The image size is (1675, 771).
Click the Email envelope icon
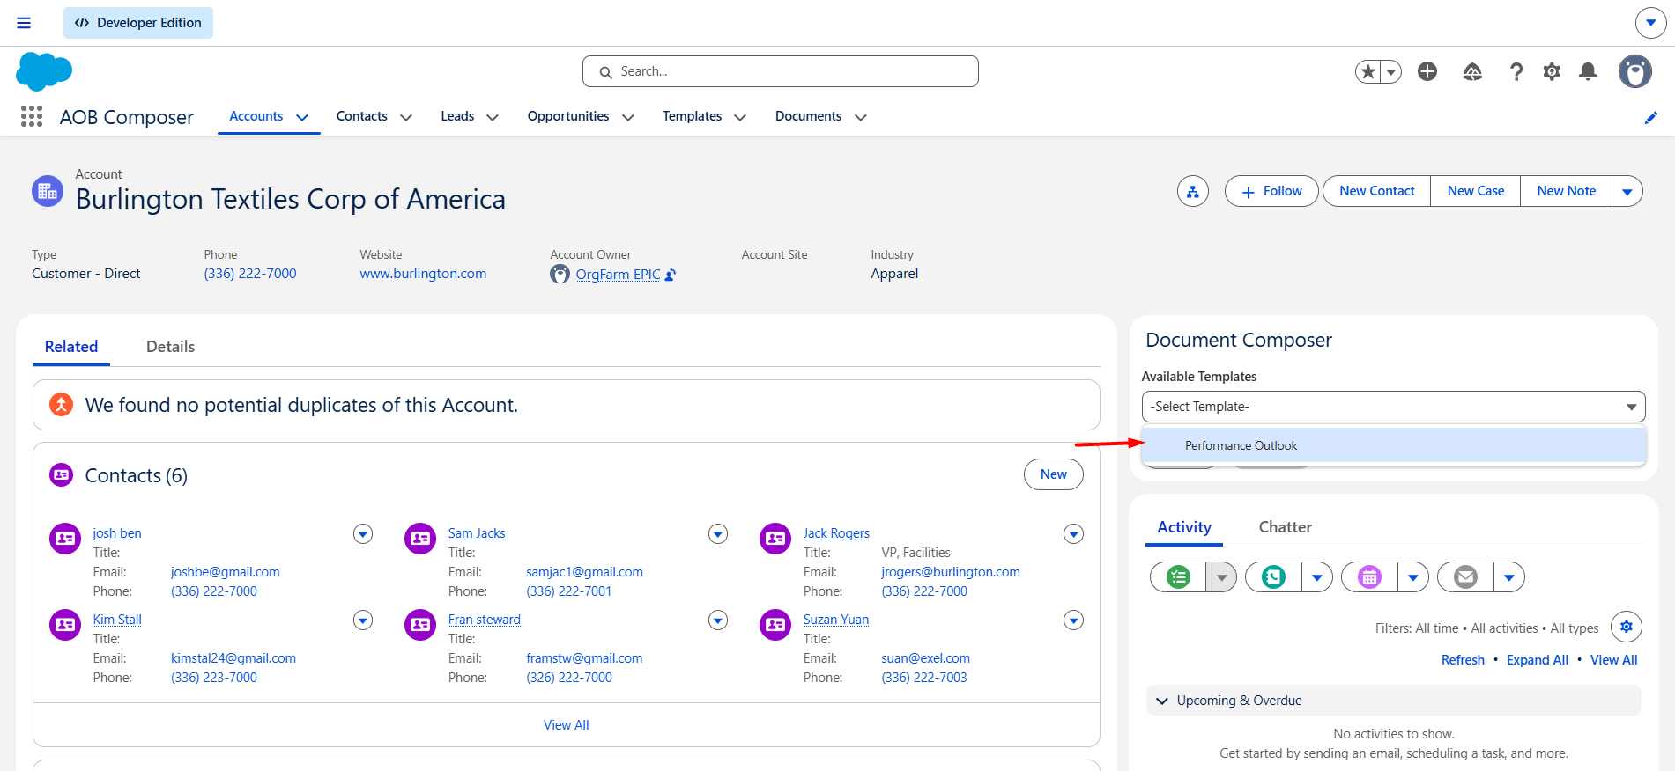click(x=1465, y=577)
